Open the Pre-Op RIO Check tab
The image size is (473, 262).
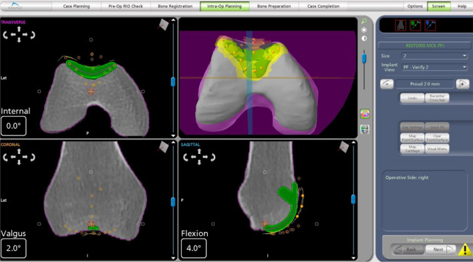(126, 6)
